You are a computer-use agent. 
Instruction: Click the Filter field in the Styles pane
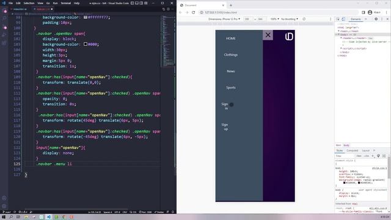(345, 156)
